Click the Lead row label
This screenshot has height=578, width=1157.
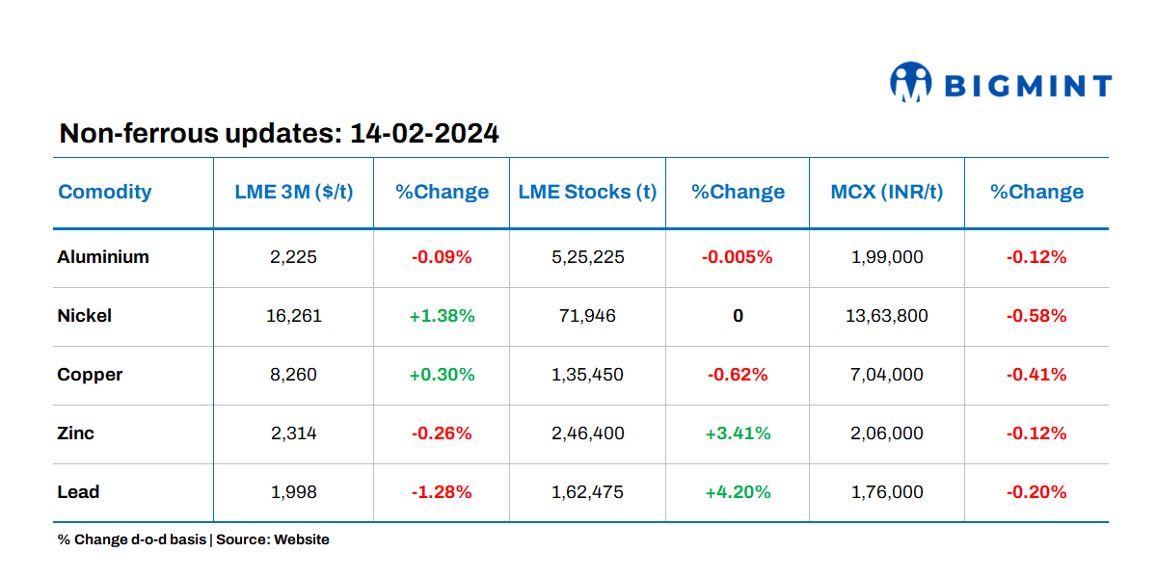coord(78,492)
